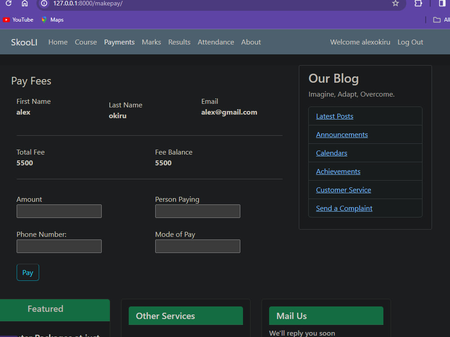Image resolution: width=450 pixels, height=337 pixels.
Task: Submit with the Pay button
Action: [28, 272]
